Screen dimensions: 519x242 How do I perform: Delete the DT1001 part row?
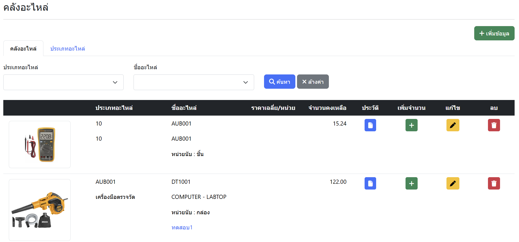pyautogui.click(x=494, y=183)
